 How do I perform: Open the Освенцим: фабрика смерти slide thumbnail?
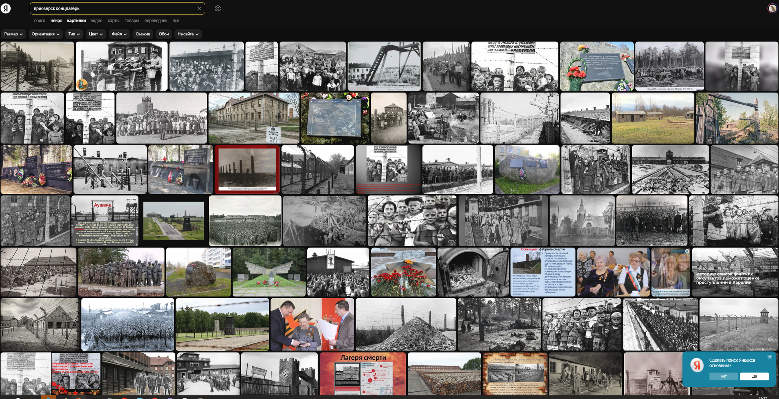pos(543,272)
